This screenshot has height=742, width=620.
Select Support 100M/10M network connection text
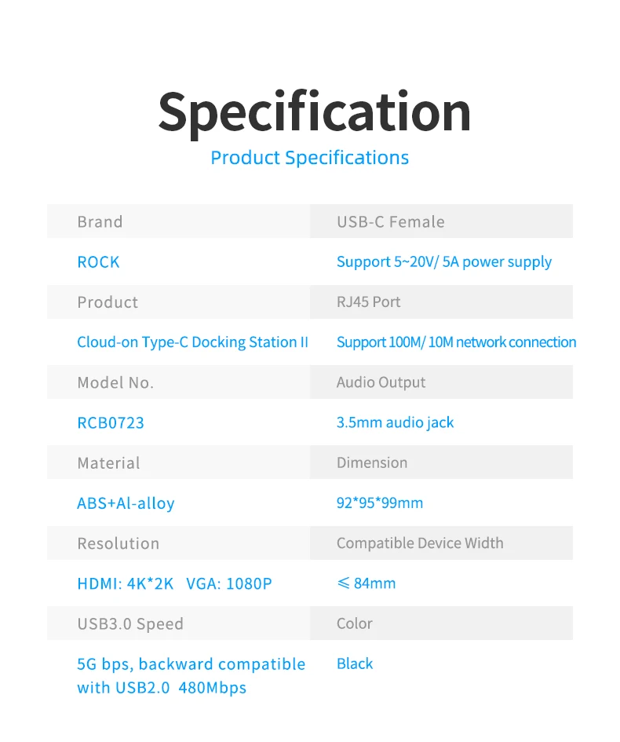(x=457, y=342)
